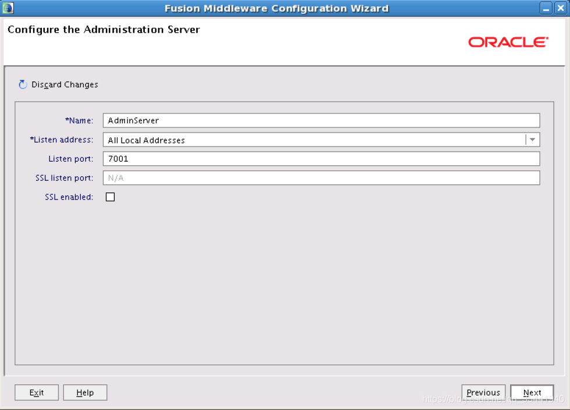
Task: Click the wizard icon in the title bar
Action: point(8,8)
